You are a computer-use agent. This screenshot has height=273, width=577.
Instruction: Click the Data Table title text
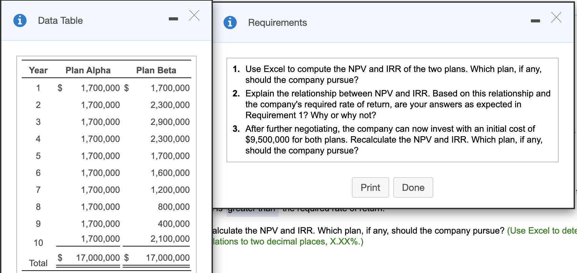tap(60, 20)
